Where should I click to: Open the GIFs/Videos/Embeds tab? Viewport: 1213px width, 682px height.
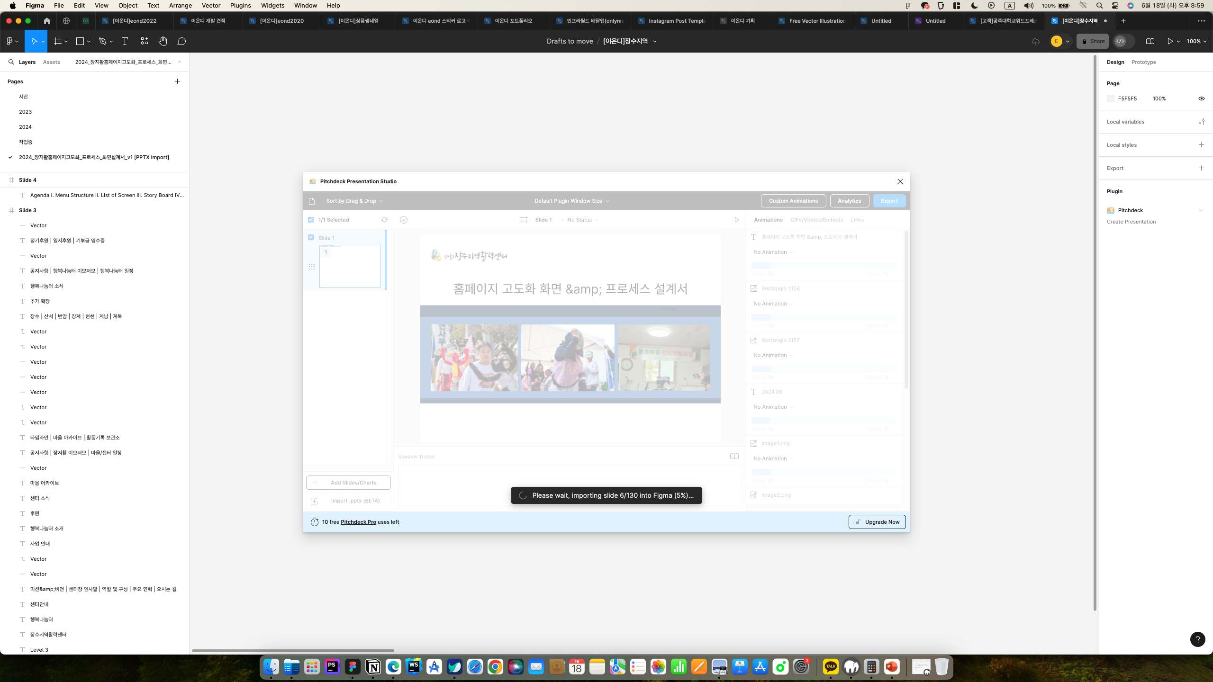(816, 220)
